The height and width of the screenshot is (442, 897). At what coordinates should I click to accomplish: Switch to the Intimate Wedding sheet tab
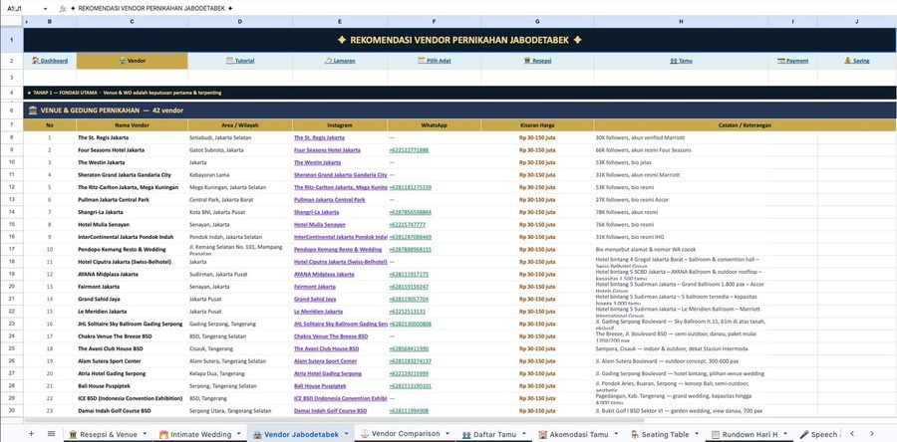(200, 434)
